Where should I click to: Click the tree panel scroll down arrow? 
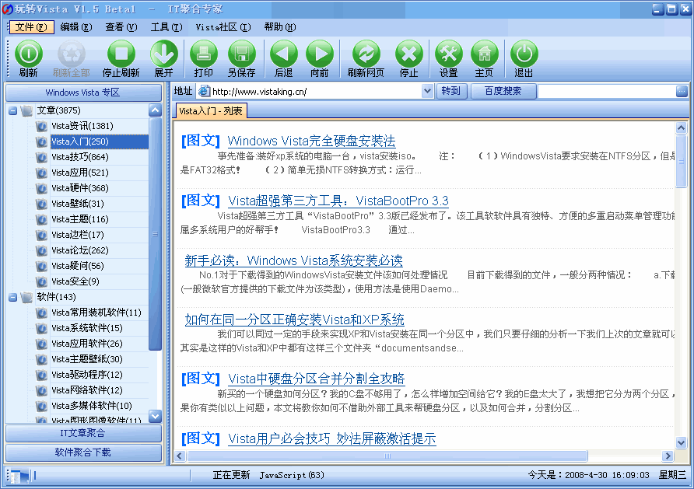[x=155, y=416]
